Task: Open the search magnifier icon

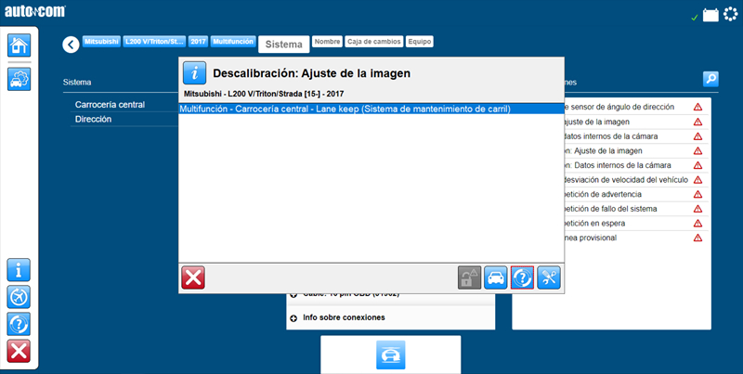Action: pyautogui.click(x=710, y=79)
